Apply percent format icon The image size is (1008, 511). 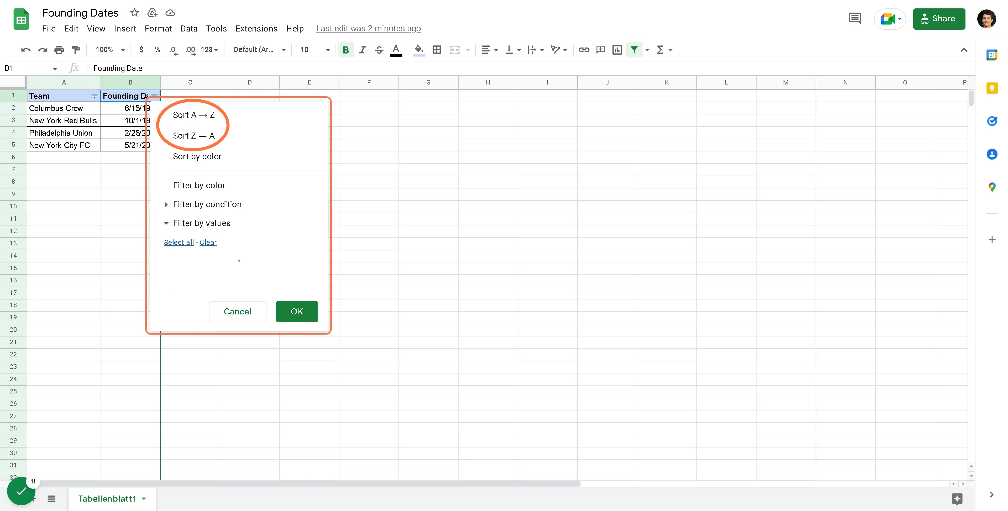pos(157,50)
